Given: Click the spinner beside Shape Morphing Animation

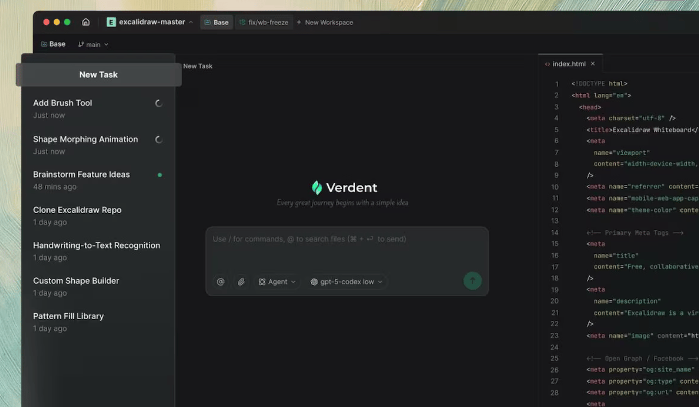Looking at the screenshot, I should click(159, 140).
